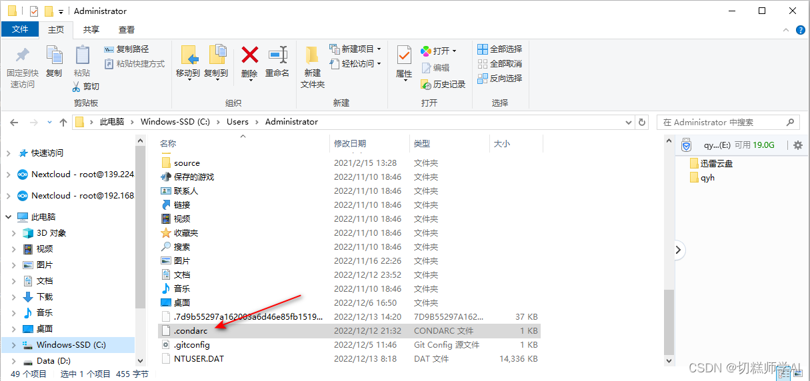Click the Move To (移动到) icon
The width and height of the screenshot is (810, 381).
pyautogui.click(x=189, y=55)
